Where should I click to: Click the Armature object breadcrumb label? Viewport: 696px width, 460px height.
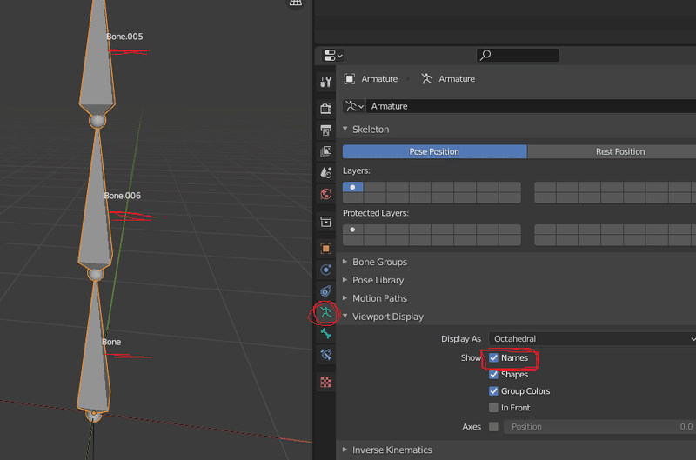379,79
